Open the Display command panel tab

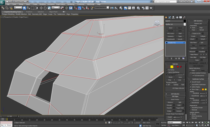tap(181, 17)
